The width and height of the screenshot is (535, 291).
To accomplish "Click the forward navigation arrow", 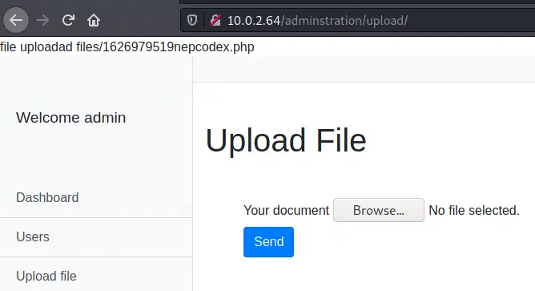I will tap(42, 21).
